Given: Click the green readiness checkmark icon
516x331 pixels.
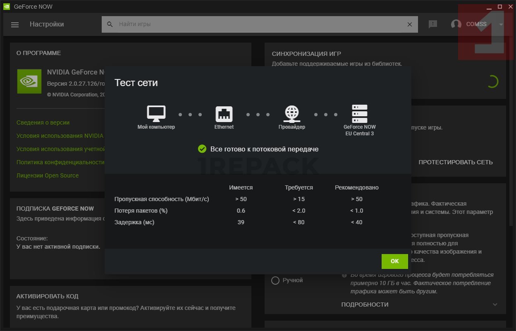Looking at the screenshot, I should tap(202, 149).
